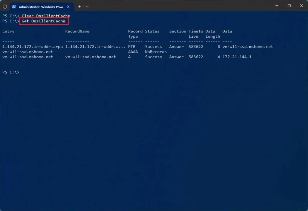Viewport: 308px width, 211px height.
Task: Close the terminal window
Action: point(301,6)
